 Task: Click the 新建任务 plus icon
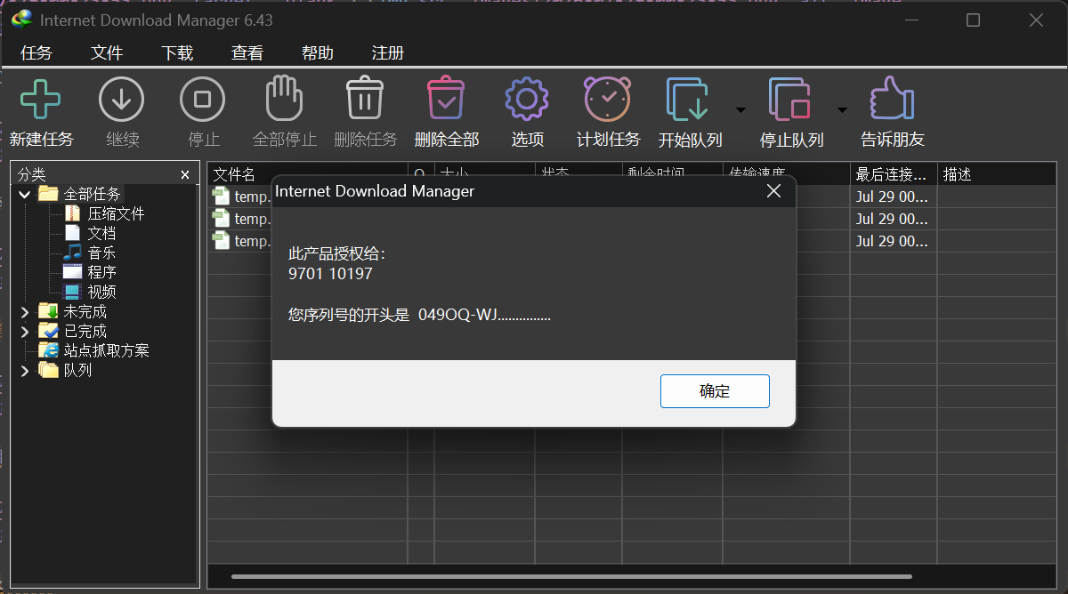tap(41, 99)
